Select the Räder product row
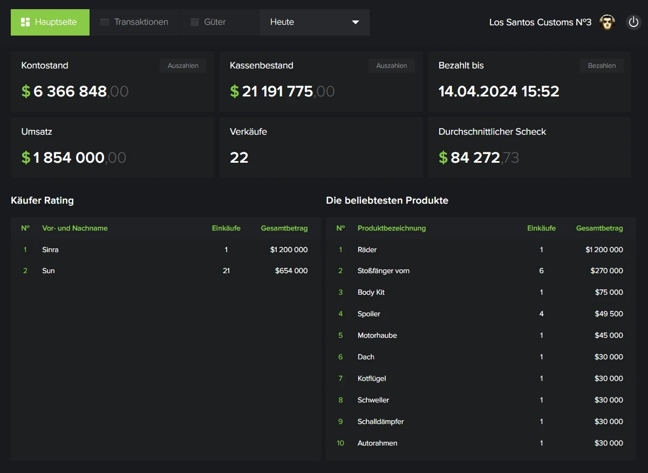Screen dimensions: 648x473 pyautogui.click(x=367, y=250)
